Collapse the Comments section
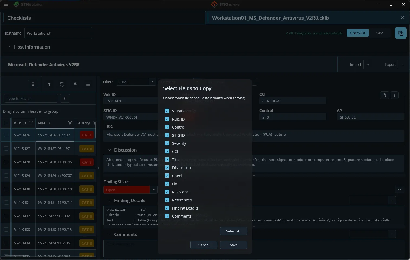This screenshot has height=260, width=410. click(x=109, y=234)
